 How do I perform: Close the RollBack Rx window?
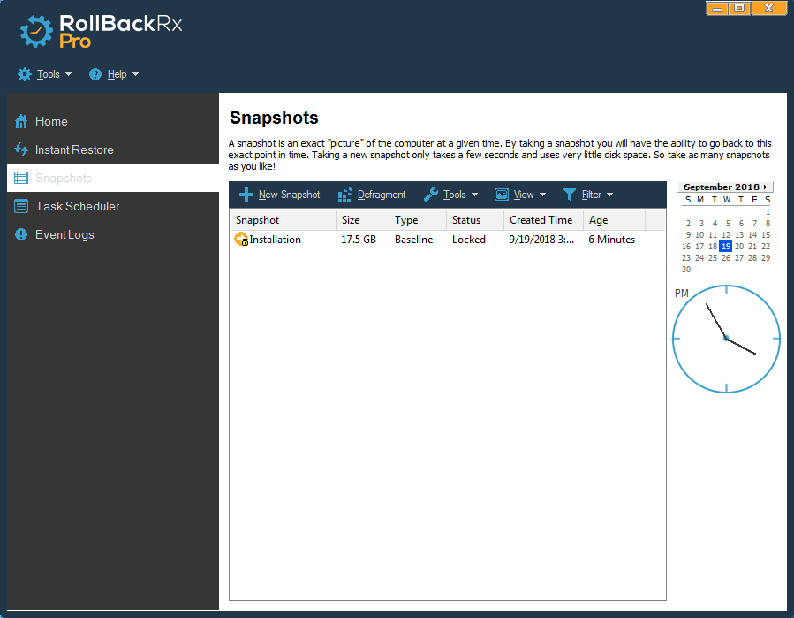click(x=769, y=8)
